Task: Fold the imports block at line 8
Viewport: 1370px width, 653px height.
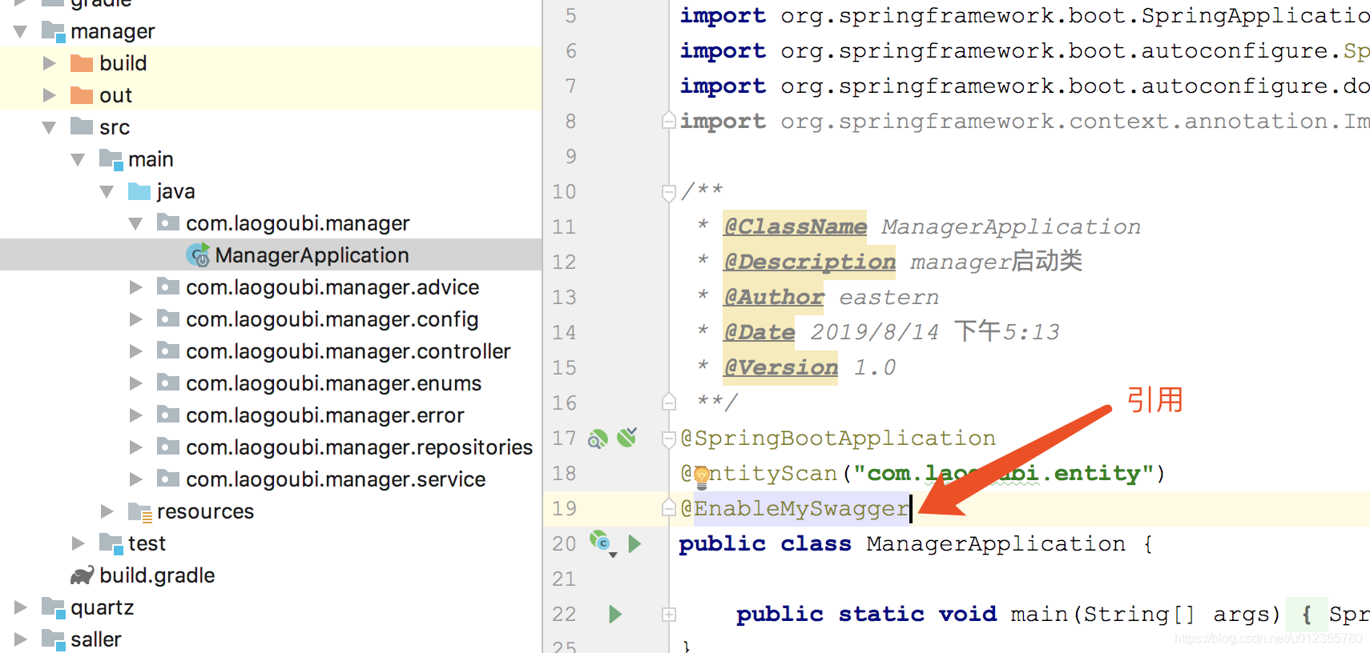Action: 669,121
